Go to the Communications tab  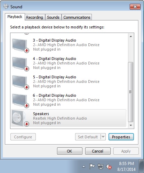click(x=77, y=17)
